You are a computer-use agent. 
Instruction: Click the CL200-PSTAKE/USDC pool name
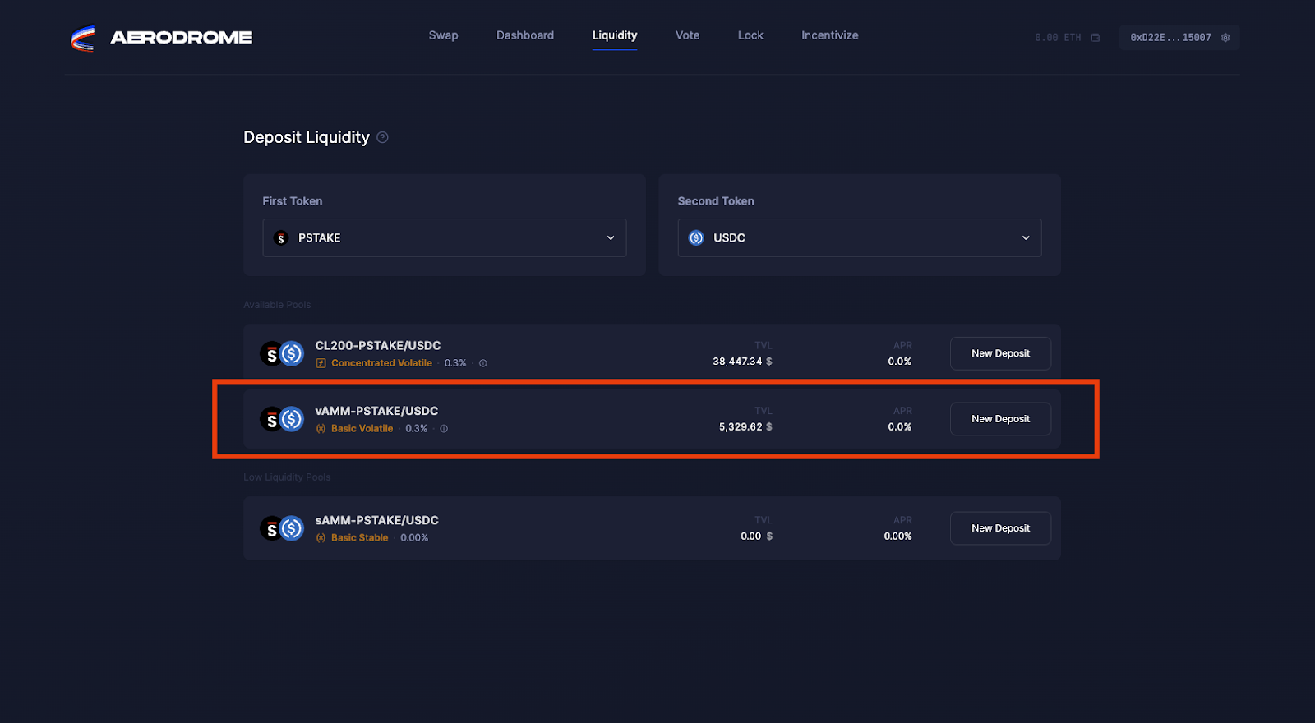[x=378, y=346]
